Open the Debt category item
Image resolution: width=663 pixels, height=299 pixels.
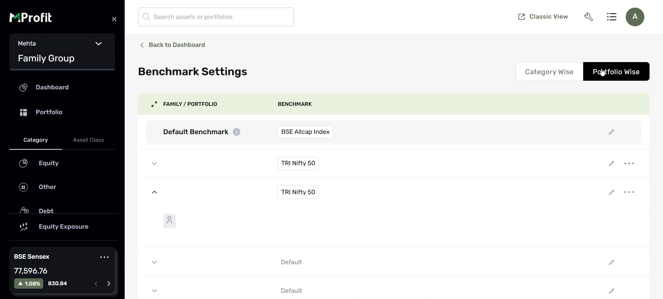[x=46, y=211]
